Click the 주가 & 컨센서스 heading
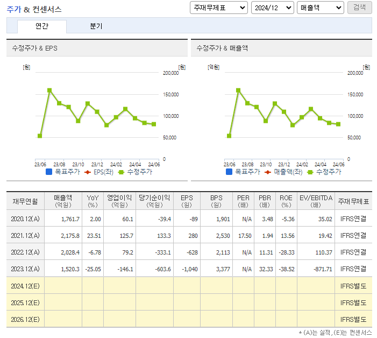 tap(34, 9)
